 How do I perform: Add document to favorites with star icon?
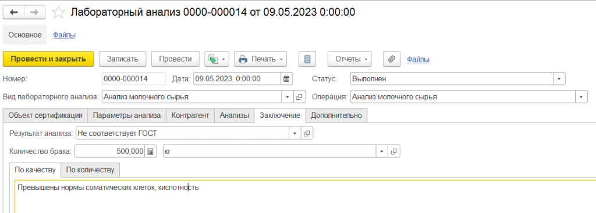point(58,13)
